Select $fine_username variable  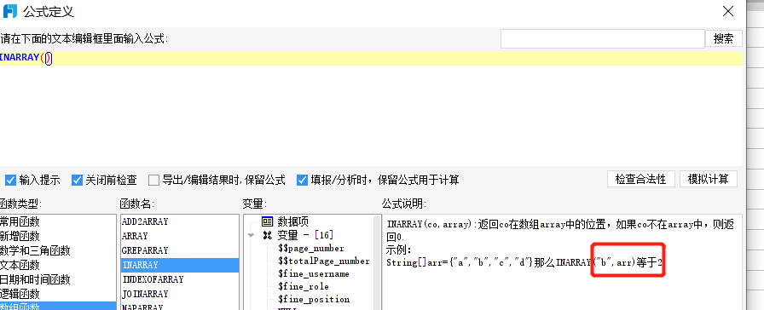(x=313, y=274)
